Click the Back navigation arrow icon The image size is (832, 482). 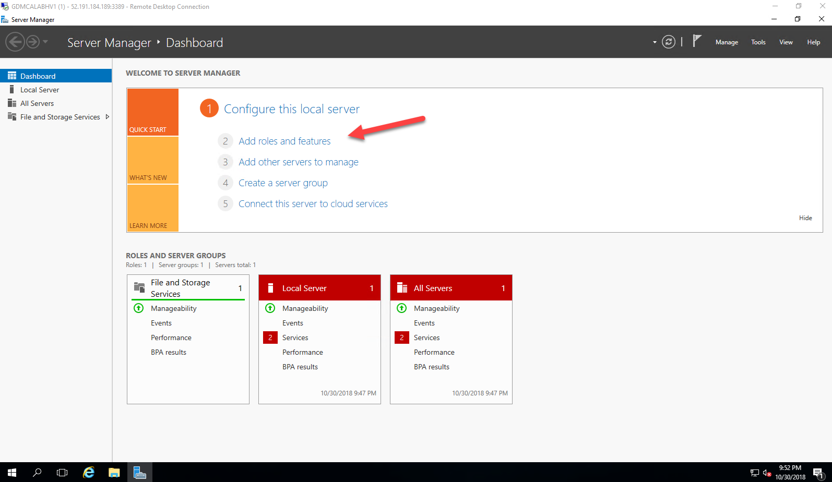15,42
